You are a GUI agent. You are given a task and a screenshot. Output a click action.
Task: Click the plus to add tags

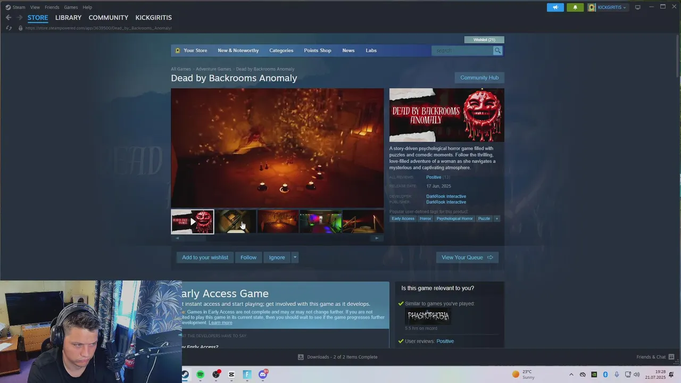tap(497, 219)
